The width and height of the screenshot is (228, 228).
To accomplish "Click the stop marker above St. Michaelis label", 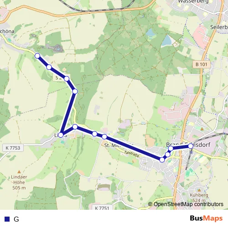I will click(x=104, y=137).
